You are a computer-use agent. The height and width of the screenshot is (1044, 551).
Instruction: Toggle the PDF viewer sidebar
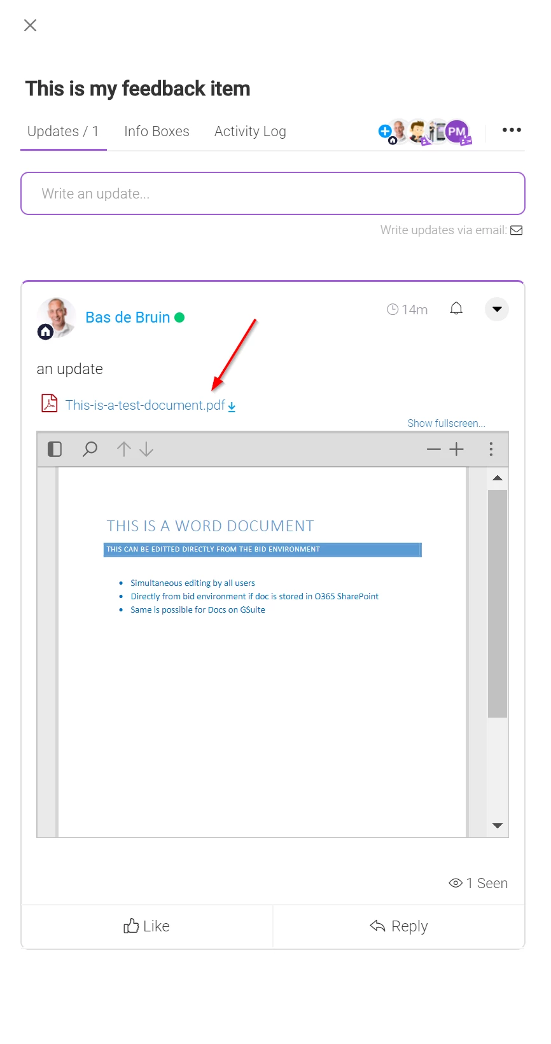55,449
